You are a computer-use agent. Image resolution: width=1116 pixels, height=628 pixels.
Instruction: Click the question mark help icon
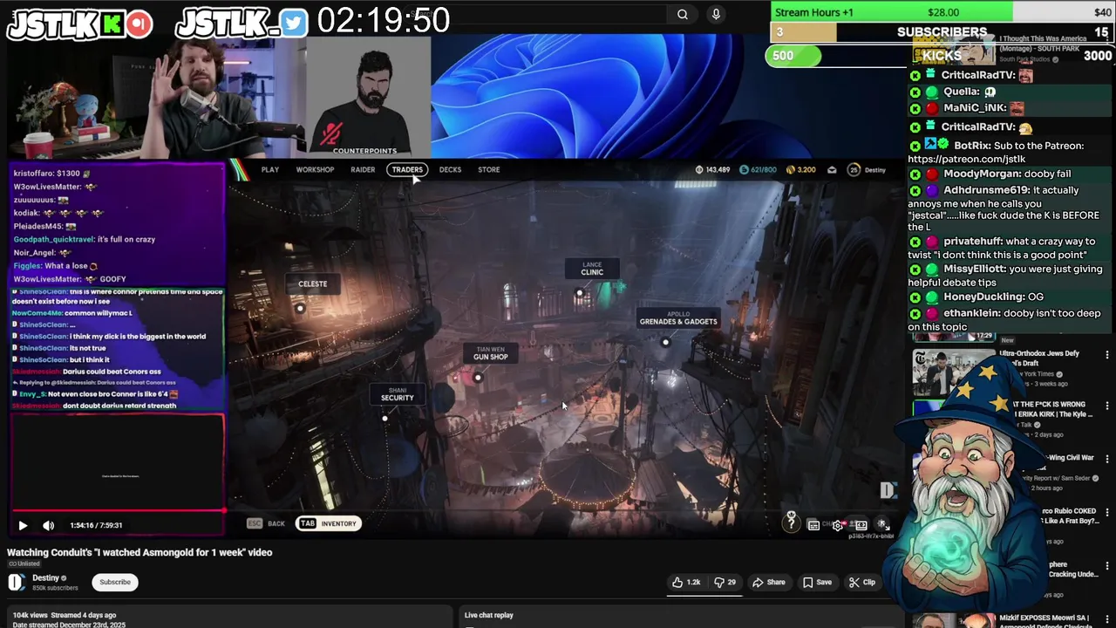point(791,523)
